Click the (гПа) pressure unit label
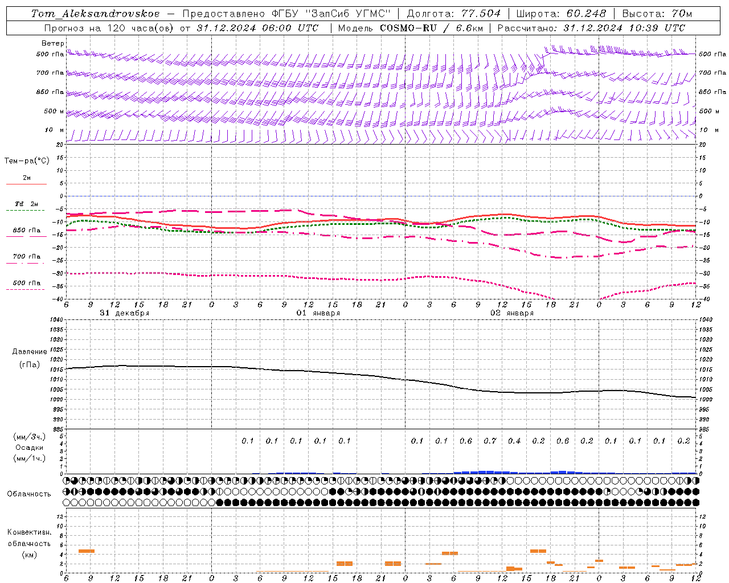The width and height of the screenshot is (729, 583). pyautogui.click(x=30, y=364)
